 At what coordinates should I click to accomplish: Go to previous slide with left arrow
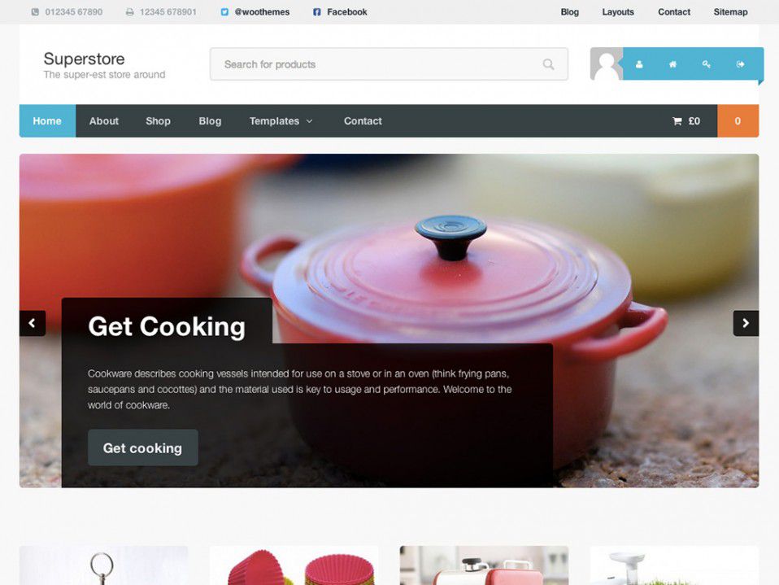click(x=33, y=323)
